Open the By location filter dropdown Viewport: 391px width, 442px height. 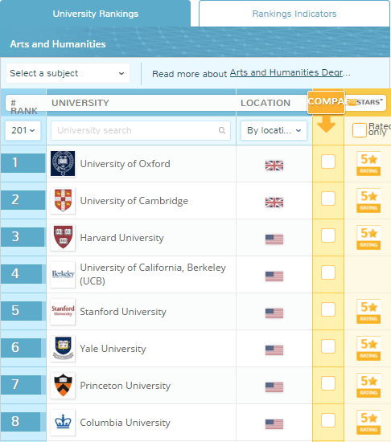274,130
